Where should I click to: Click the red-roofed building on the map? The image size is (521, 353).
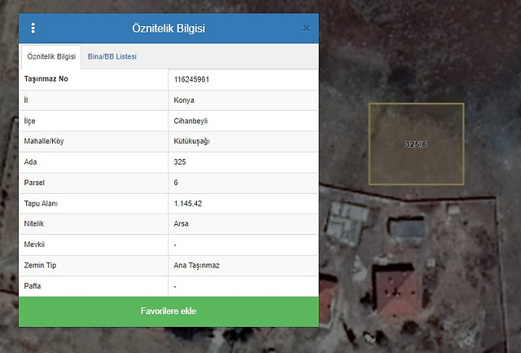click(x=396, y=290)
